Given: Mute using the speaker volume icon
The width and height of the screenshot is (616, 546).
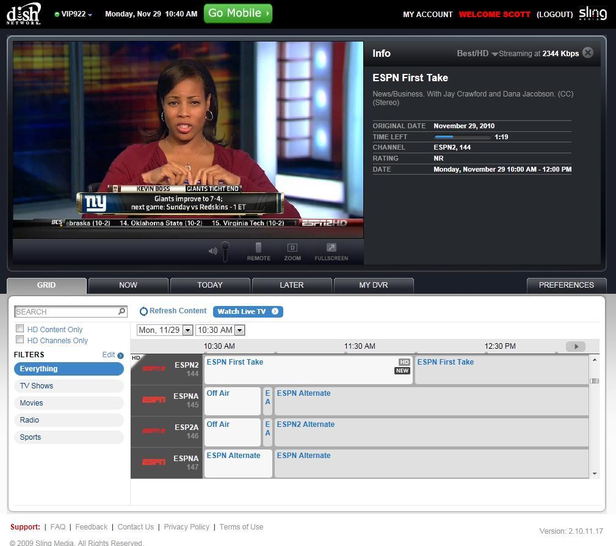Looking at the screenshot, I should pos(212,251).
